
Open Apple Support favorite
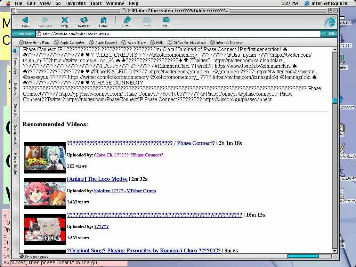coord(103,42)
